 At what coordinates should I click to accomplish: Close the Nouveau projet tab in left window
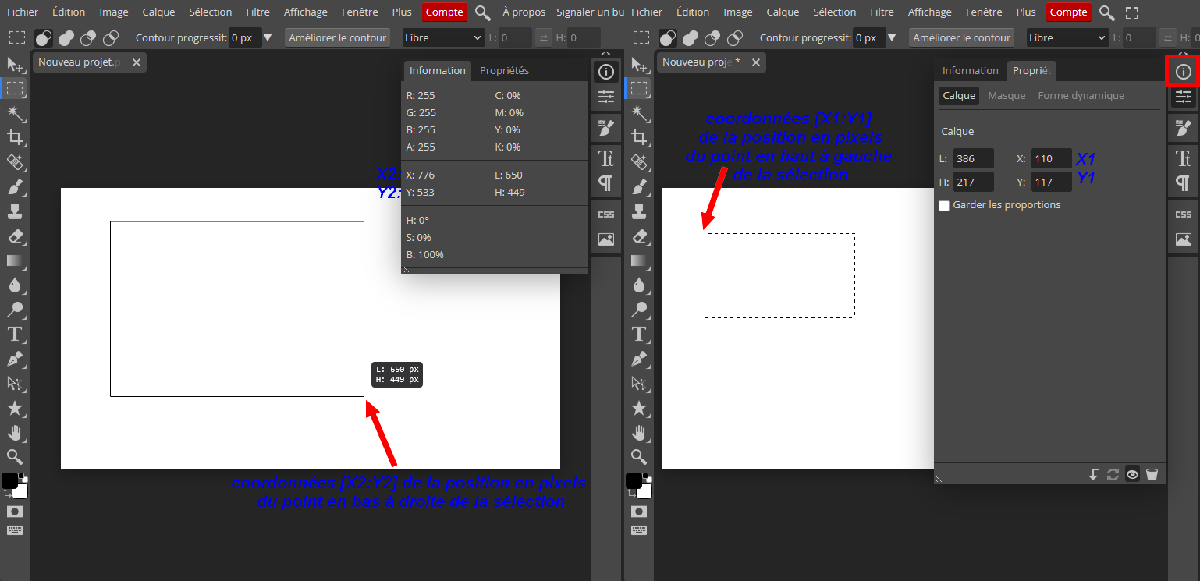coord(137,62)
